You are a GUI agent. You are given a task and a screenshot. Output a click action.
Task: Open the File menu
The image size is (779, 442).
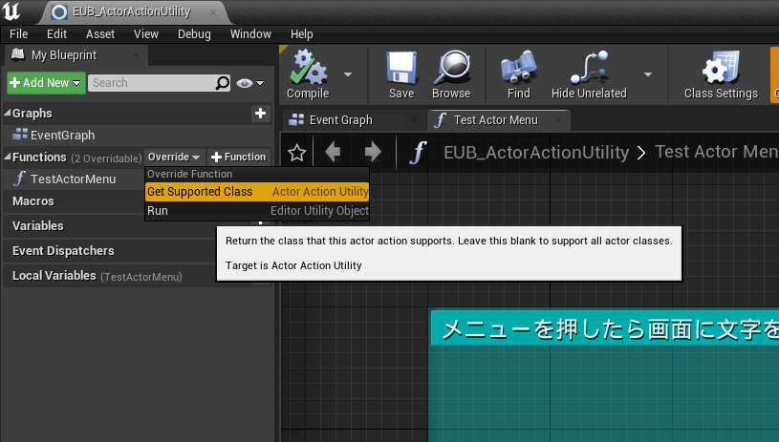pos(19,34)
